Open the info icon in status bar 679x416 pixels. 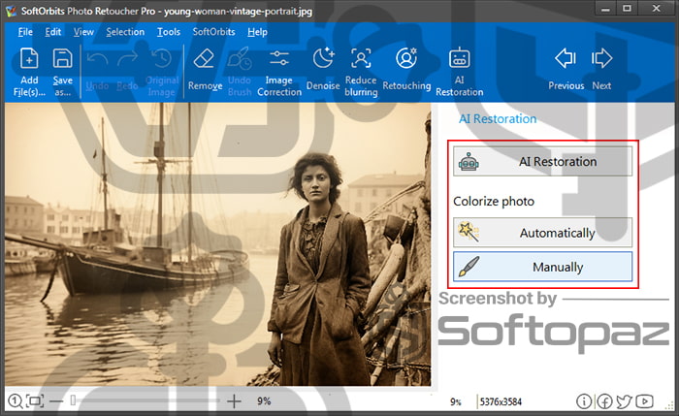coord(583,401)
